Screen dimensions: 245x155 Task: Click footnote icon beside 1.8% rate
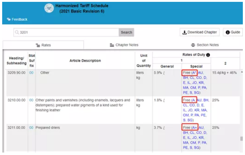coord(164,100)
